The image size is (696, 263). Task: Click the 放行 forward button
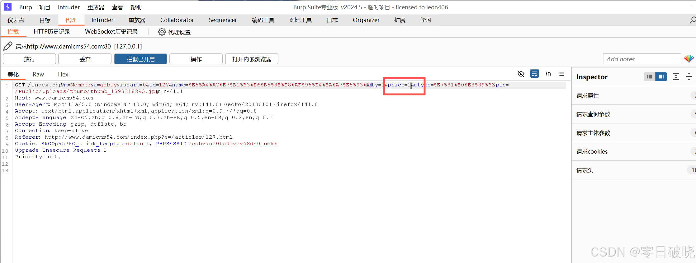click(30, 59)
